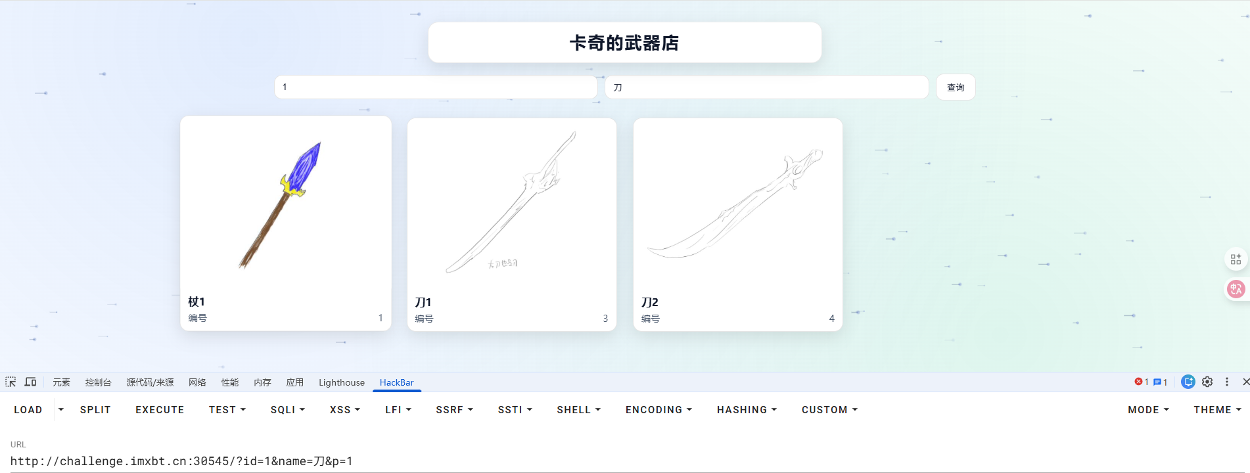Open the ENCODING dropdown menu

point(659,409)
